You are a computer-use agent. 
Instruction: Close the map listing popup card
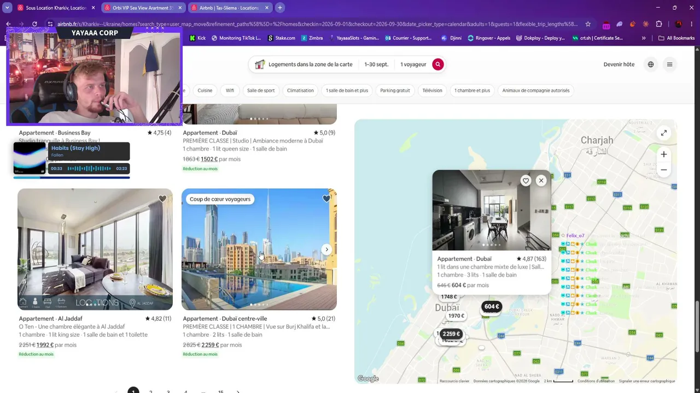pyautogui.click(x=541, y=181)
